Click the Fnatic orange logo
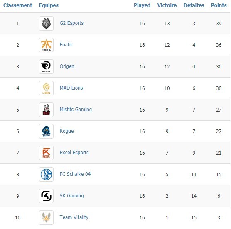 pos(46,45)
